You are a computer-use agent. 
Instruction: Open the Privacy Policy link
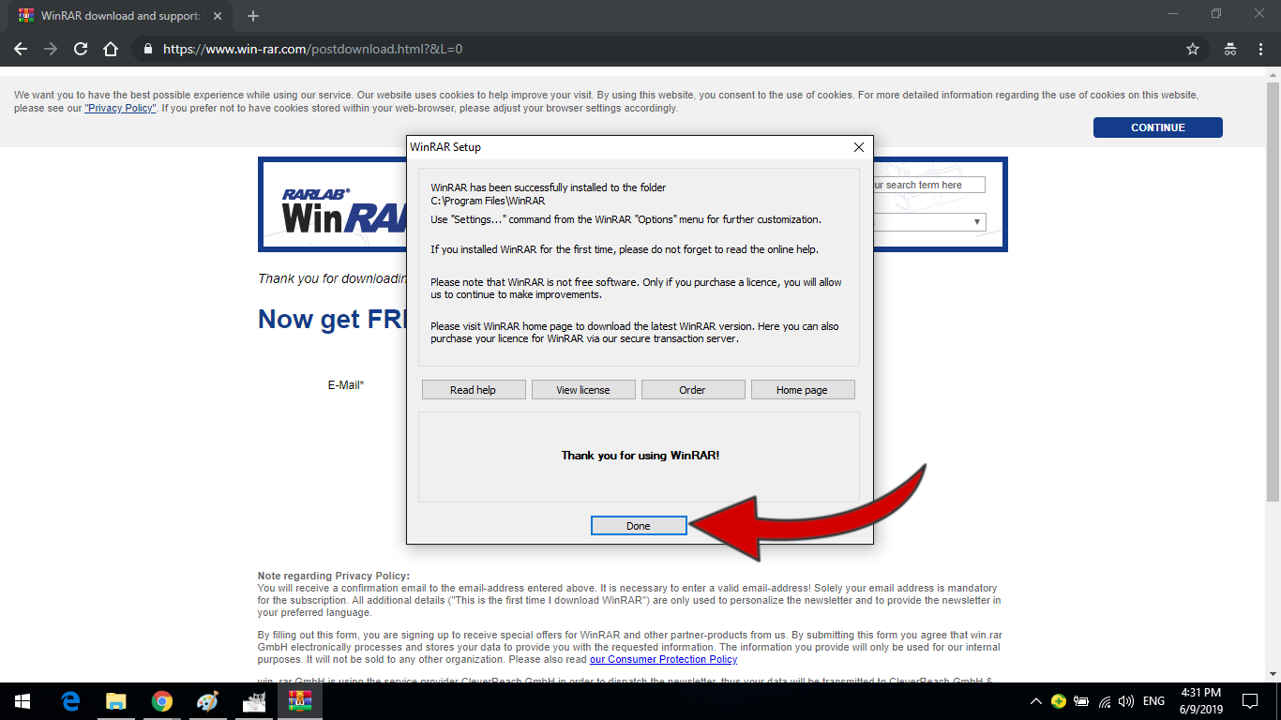120,109
